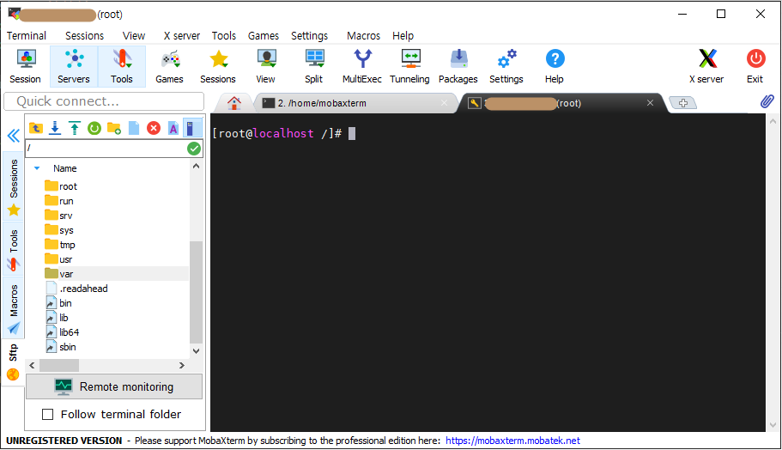
Task: Click the SFTP download arrow icon
Action: tap(55, 128)
